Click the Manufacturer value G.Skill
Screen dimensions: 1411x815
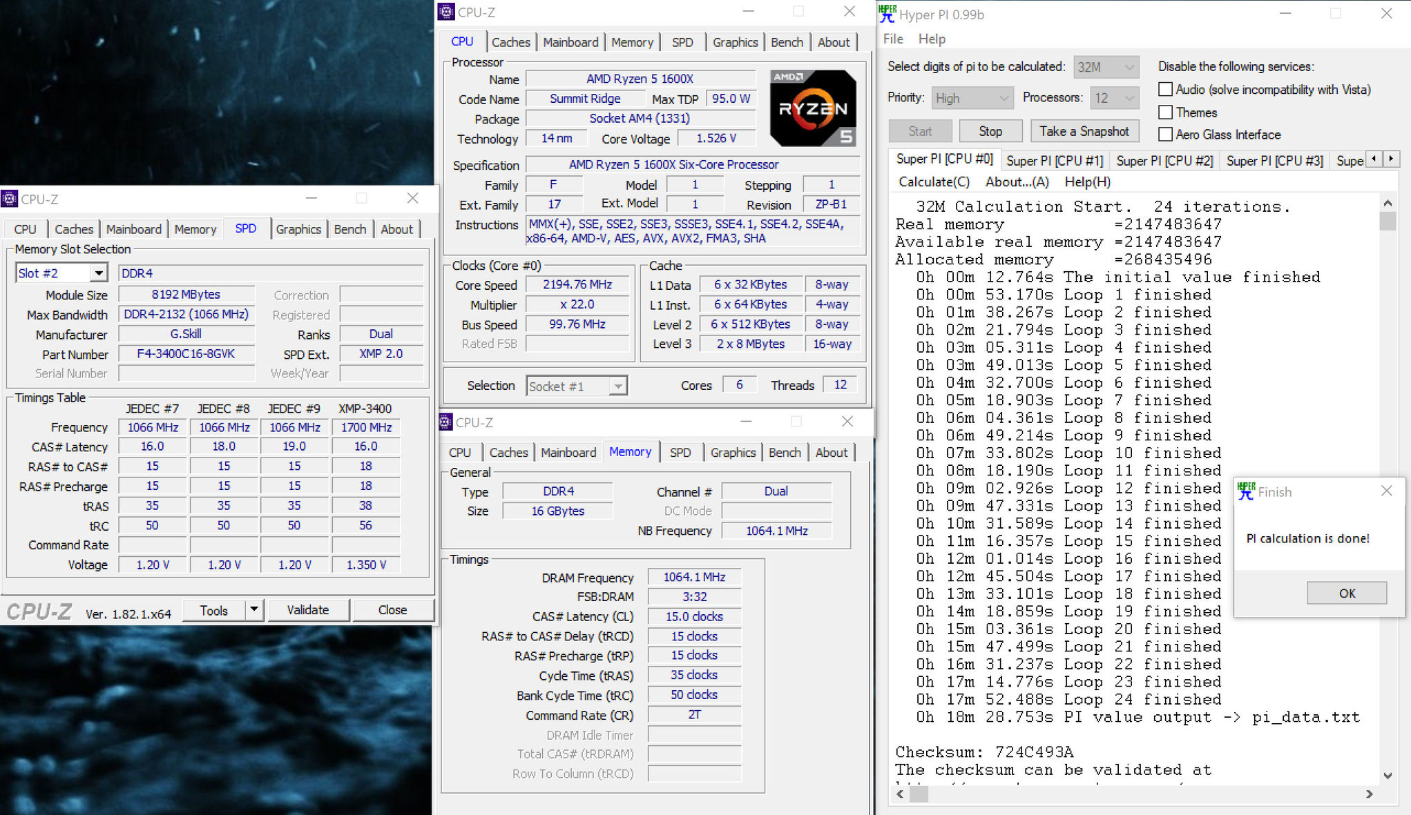186,334
